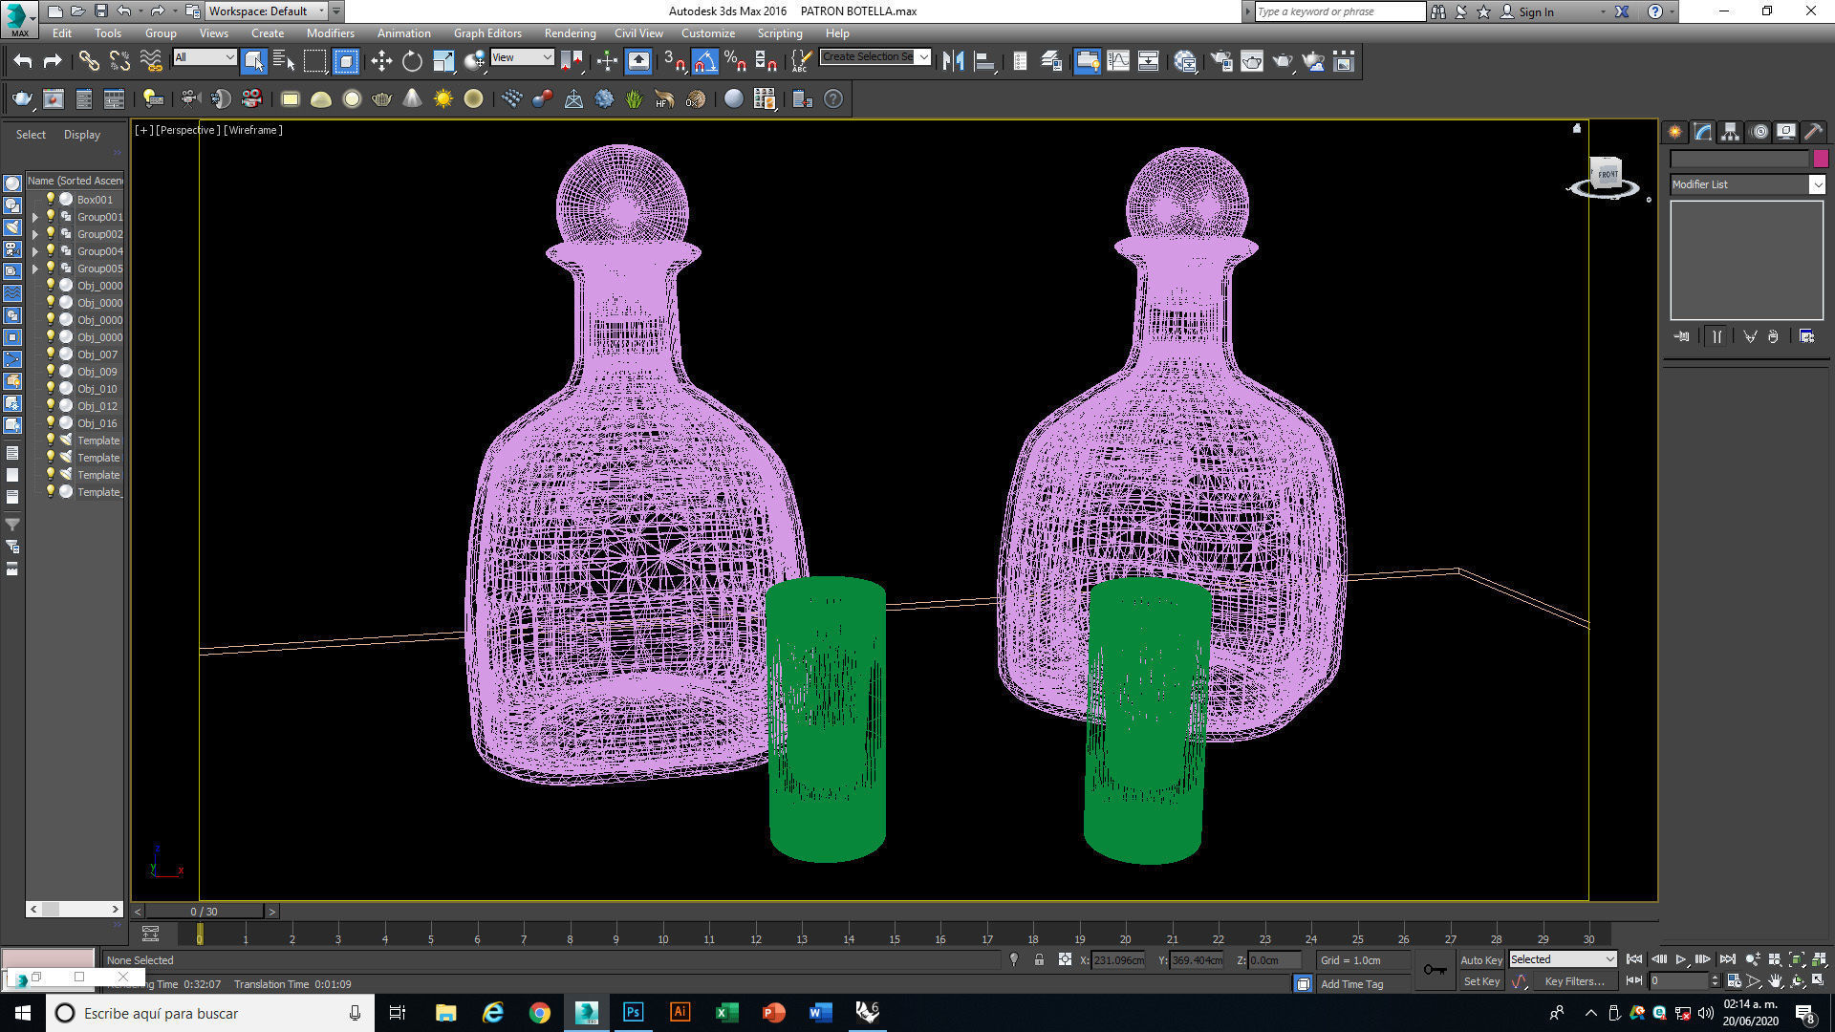
Task: Open the selection filter All dropdown
Action: tap(205, 57)
